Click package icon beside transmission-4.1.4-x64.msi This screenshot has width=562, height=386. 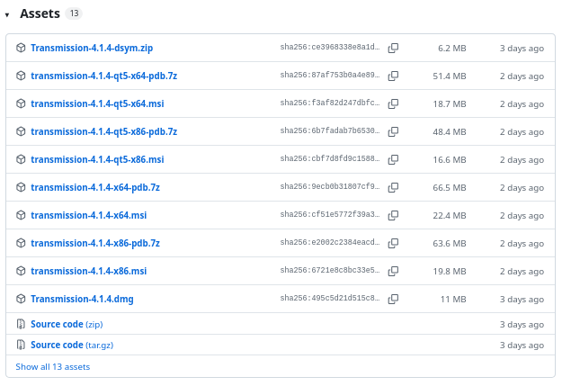21,215
